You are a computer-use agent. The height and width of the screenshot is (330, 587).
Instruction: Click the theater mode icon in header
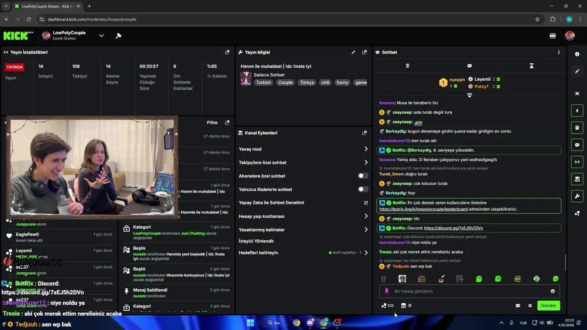(553, 36)
